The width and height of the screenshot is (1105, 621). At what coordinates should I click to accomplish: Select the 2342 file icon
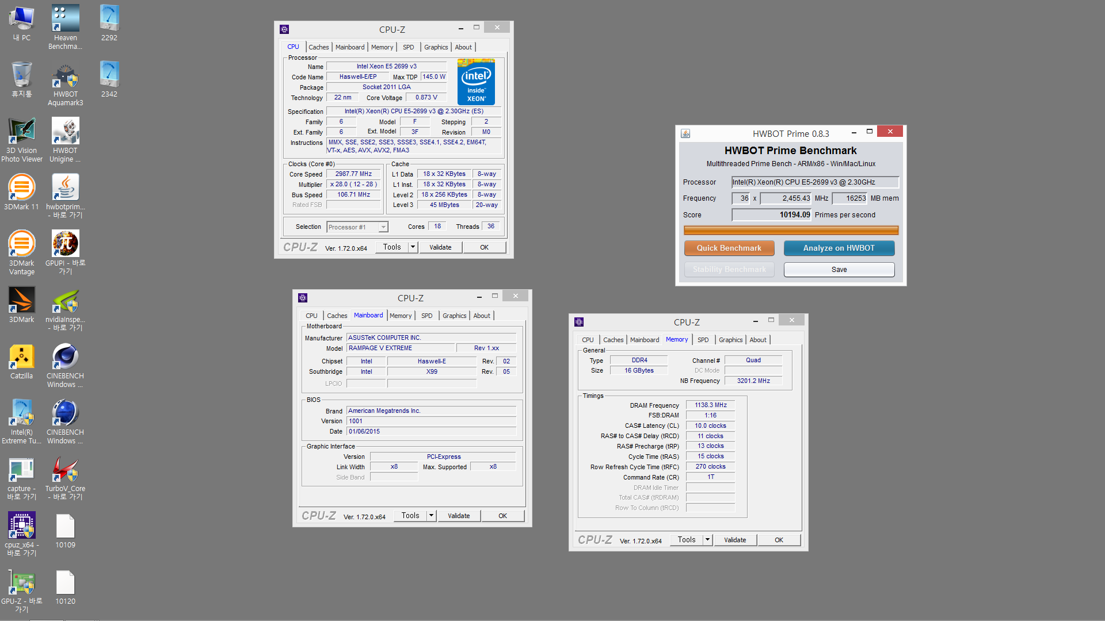pyautogui.click(x=109, y=79)
